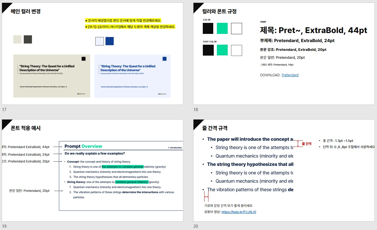Click the label Pretendard ExtraBold, 24pt on slide 19
This screenshot has width=377, height=230.
[x=26, y=155]
